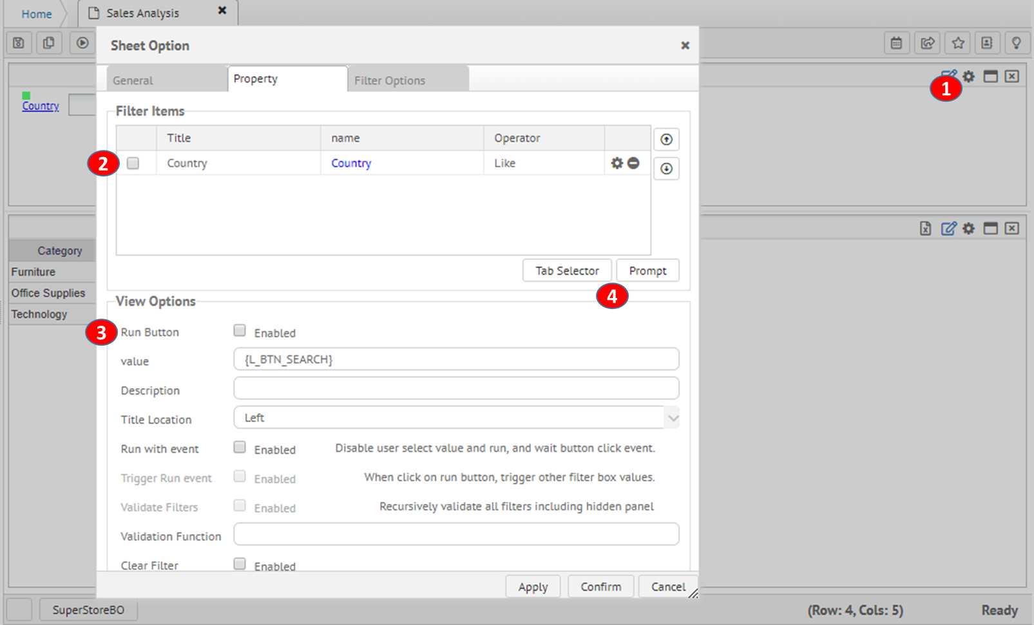Click the star favorite icon in toolbar

(x=958, y=43)
